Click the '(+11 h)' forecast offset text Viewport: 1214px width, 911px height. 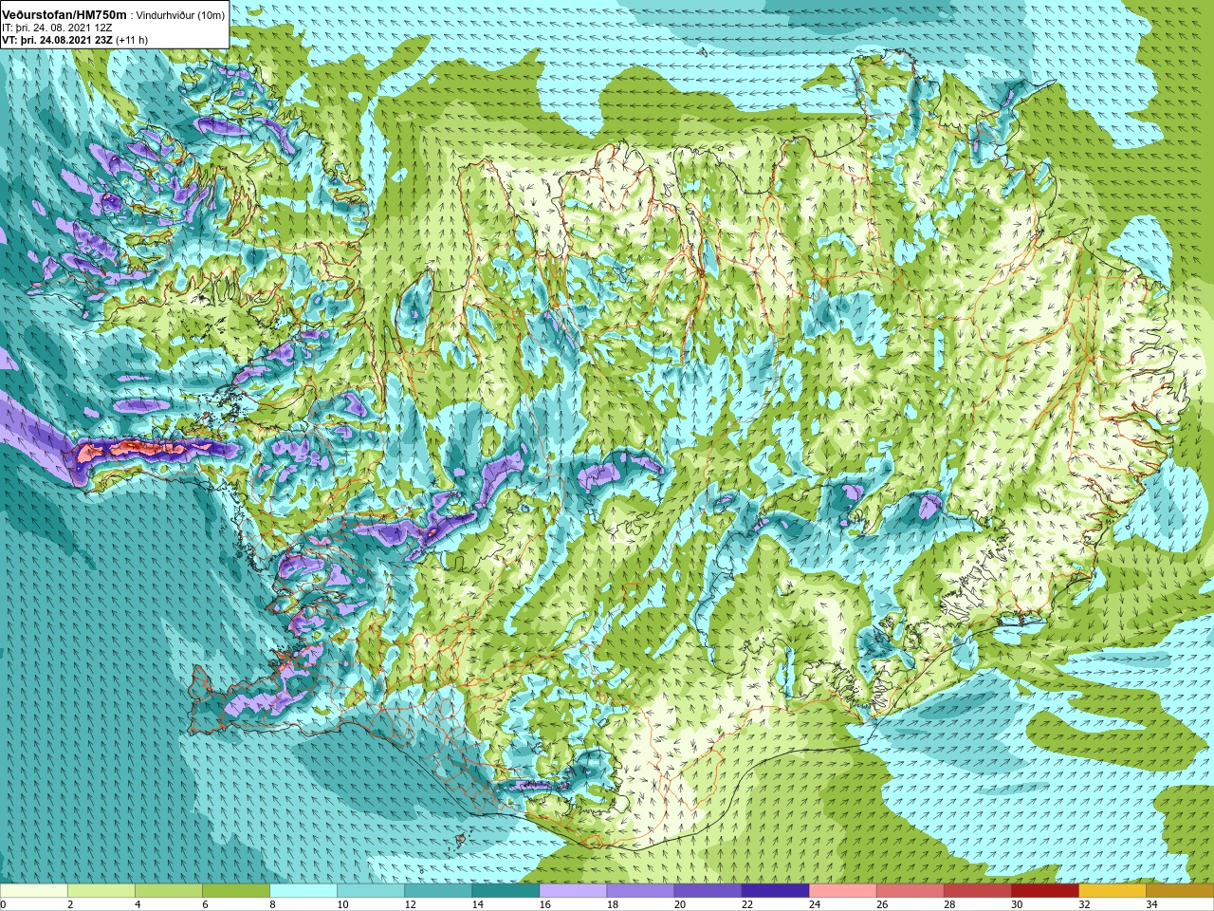click(x=132, y=40)
